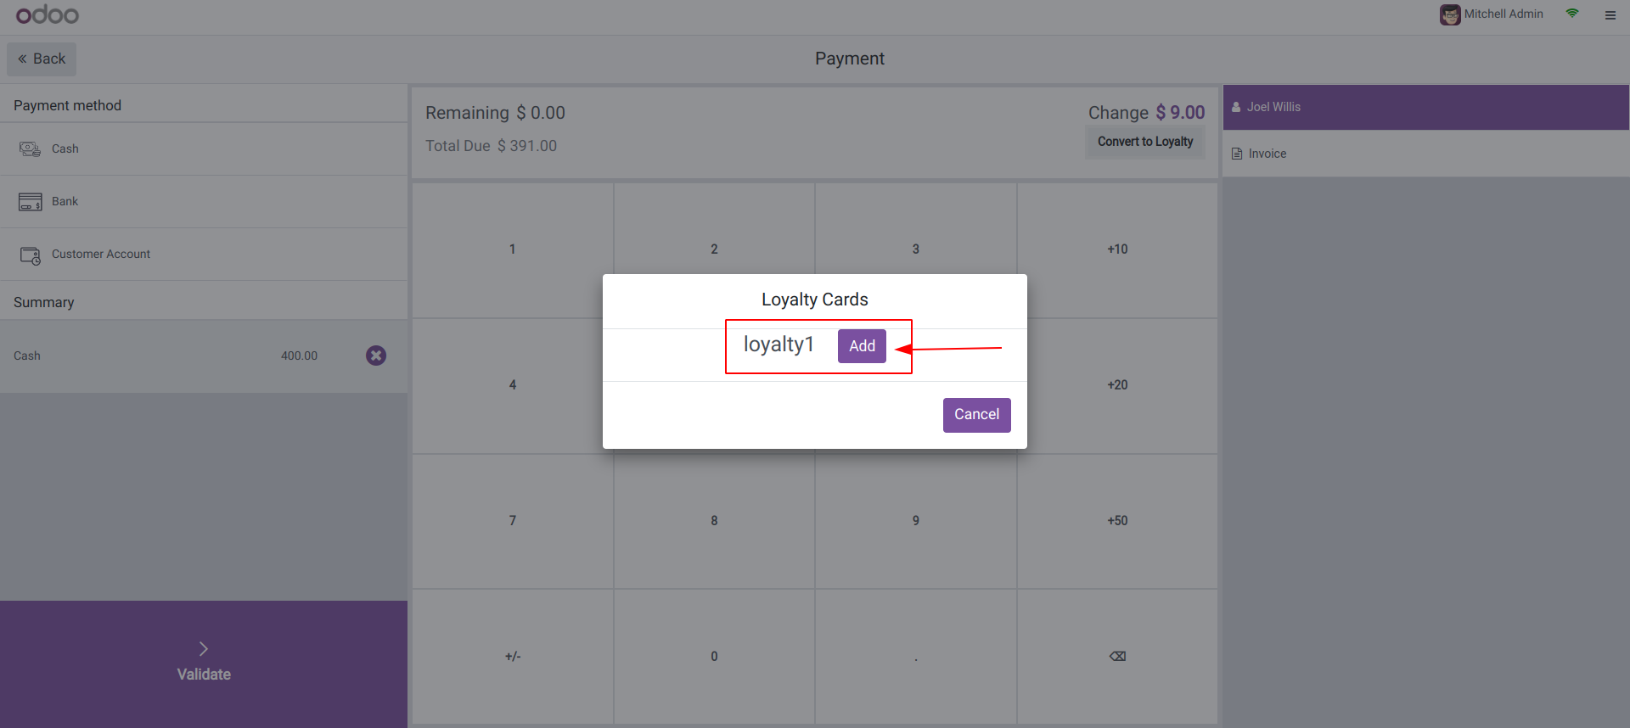
Task: Click the green Wi-Fi connection status icon
Action: (1572, 14)
